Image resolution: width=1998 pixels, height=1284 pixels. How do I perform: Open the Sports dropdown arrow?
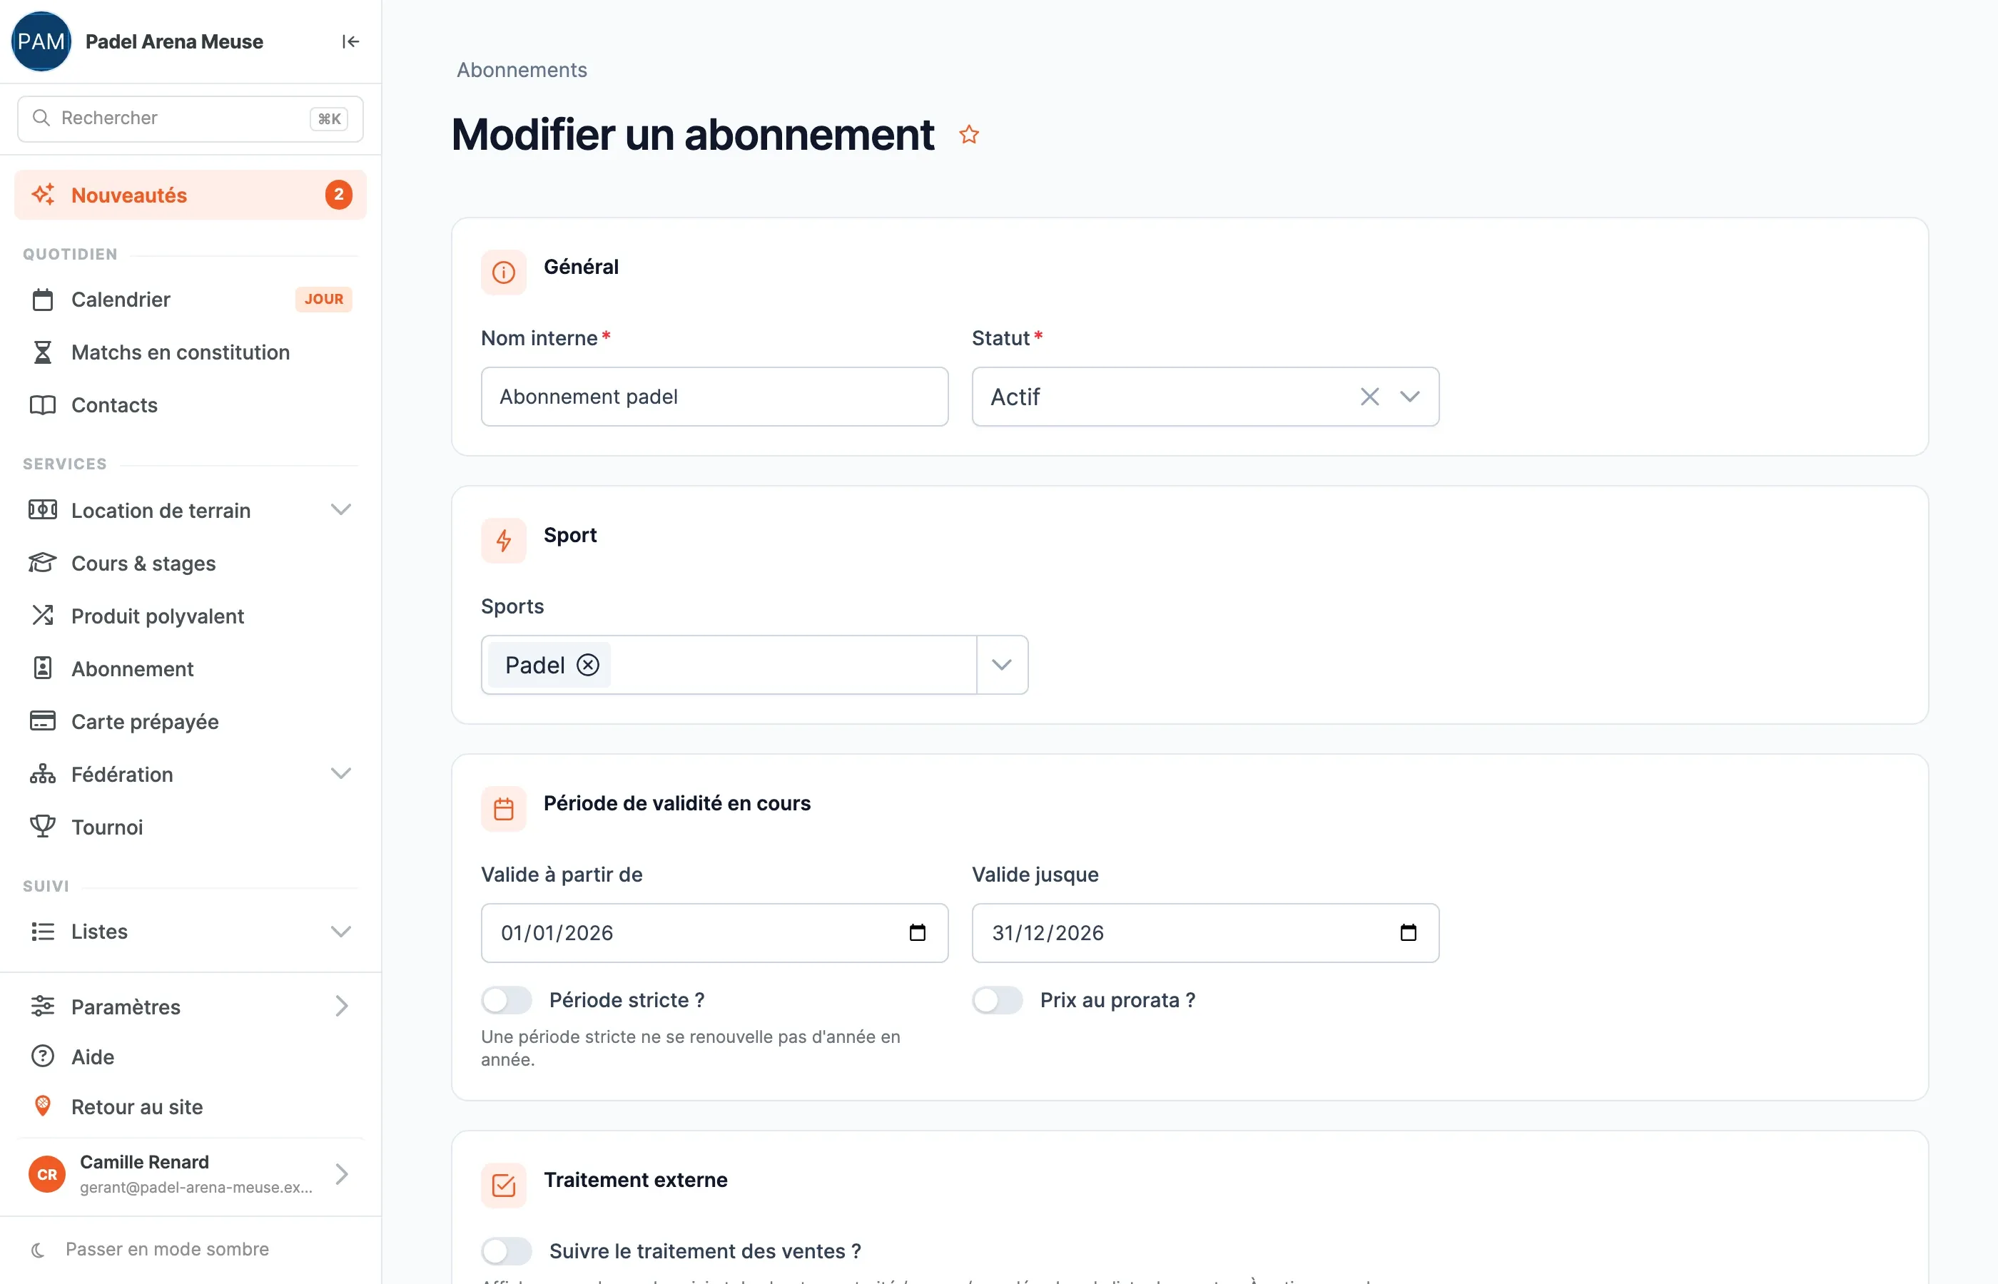(1002, 665)
